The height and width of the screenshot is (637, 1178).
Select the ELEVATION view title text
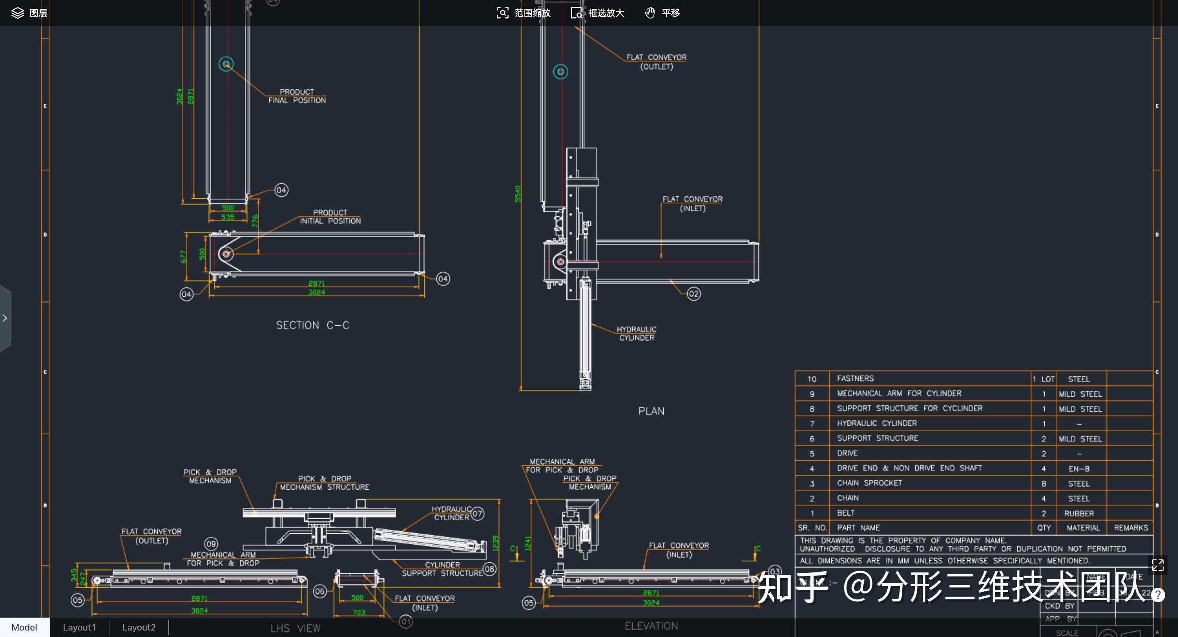tap(651, 626)
